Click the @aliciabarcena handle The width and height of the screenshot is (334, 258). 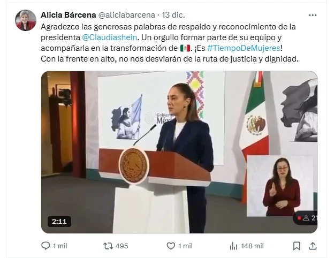(x=126, y=15)
